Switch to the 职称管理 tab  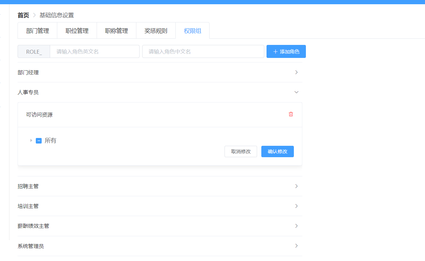(116, 30)
